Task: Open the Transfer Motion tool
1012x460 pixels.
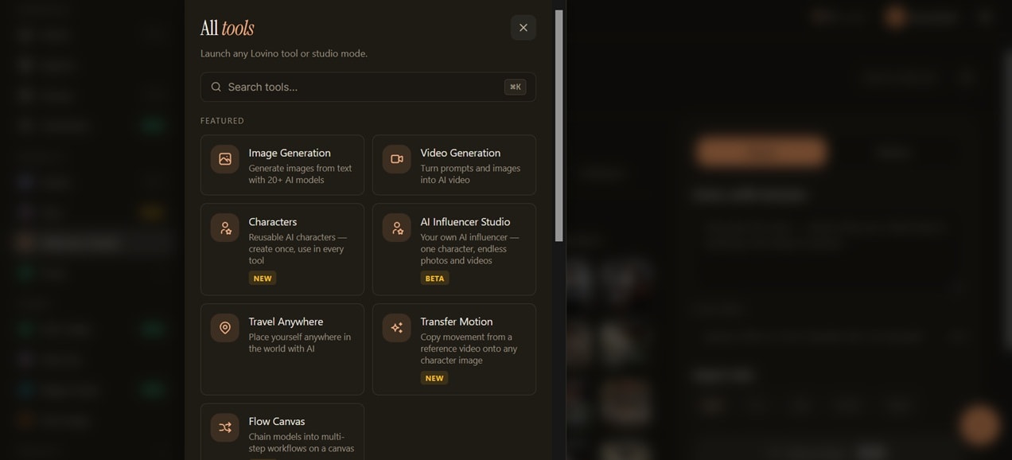Action: pyautogui.click(x=454, y=349)
